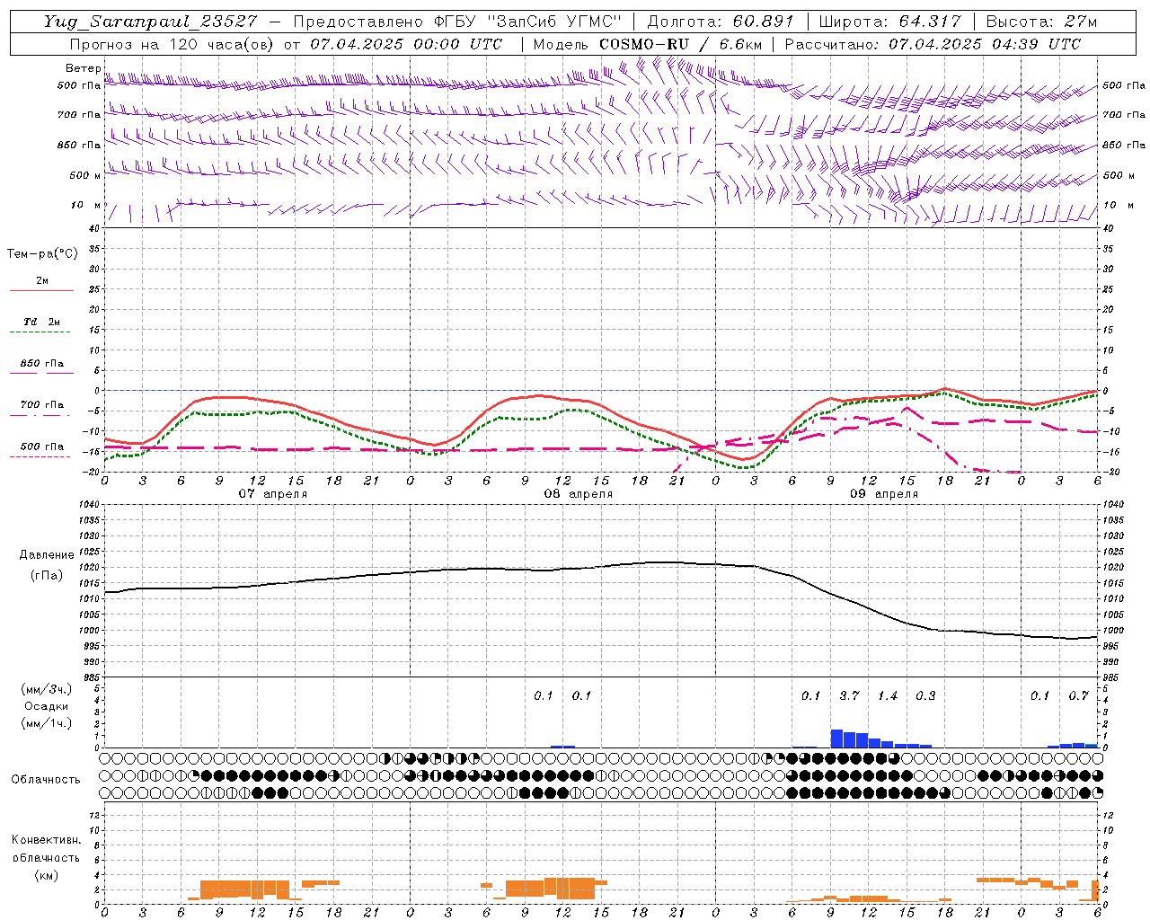1150x920 pixels.
Task: Click the date label 07 апреля
Action: coord(273,494)
